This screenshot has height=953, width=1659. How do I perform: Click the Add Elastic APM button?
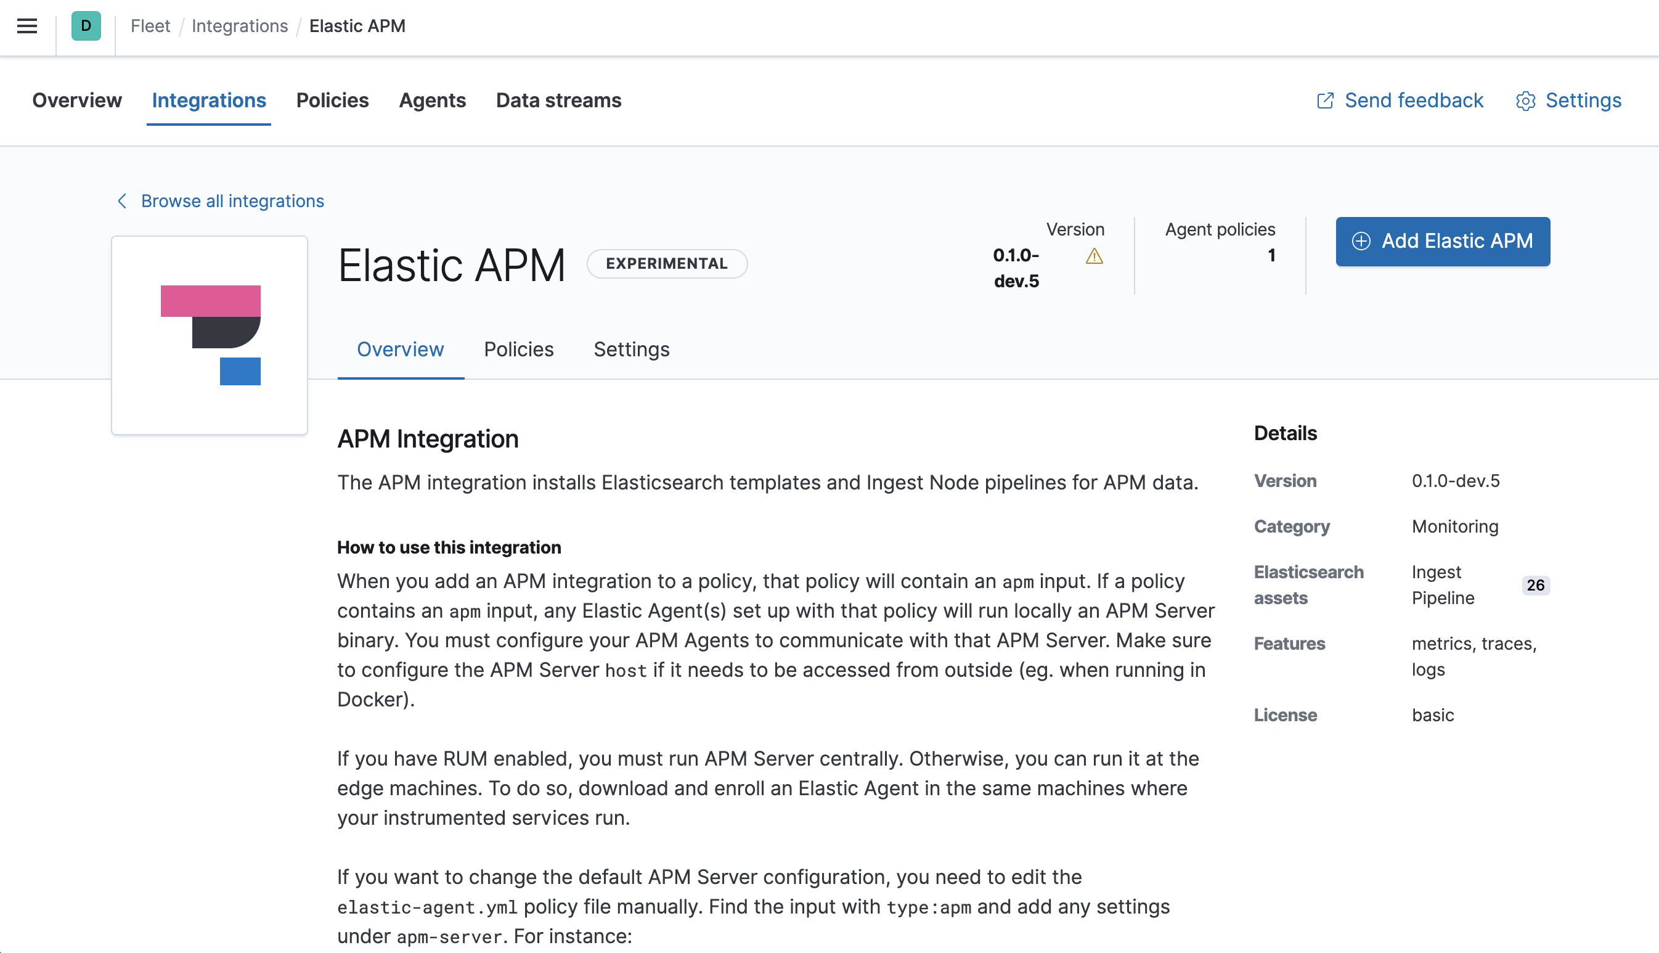[x=1442, y=241]
